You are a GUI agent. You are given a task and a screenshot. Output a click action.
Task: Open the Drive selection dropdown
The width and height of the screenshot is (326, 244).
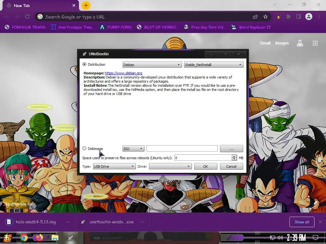coord(170,166)
